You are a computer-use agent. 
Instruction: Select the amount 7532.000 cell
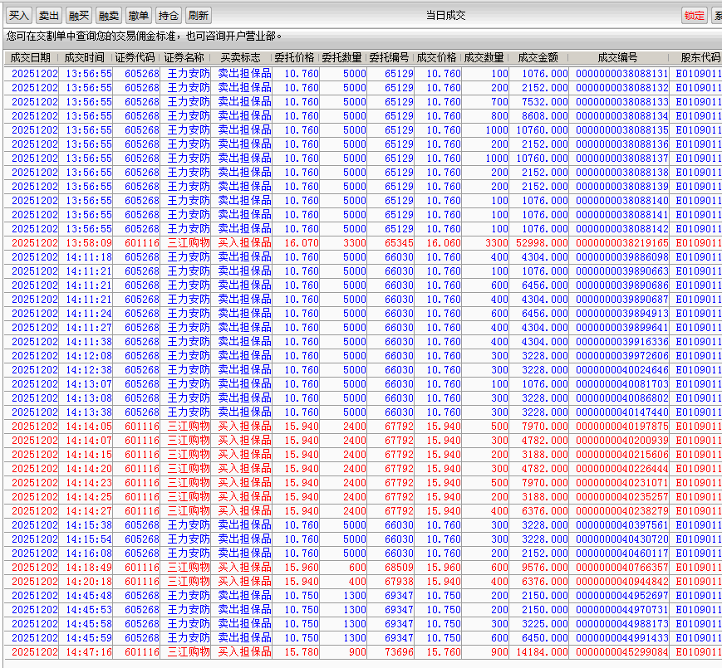544,101
